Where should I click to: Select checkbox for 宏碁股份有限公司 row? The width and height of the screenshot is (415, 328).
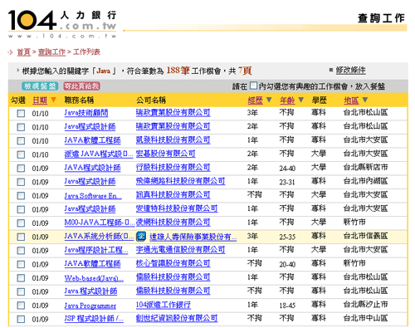(x=21, y=154)
